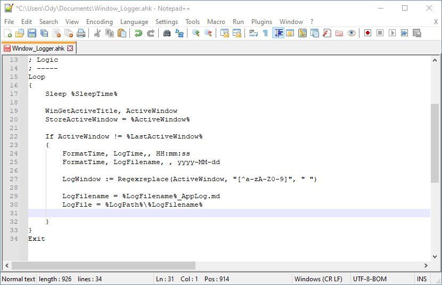Open the Edit menu
442x285 pixels.
27,22
